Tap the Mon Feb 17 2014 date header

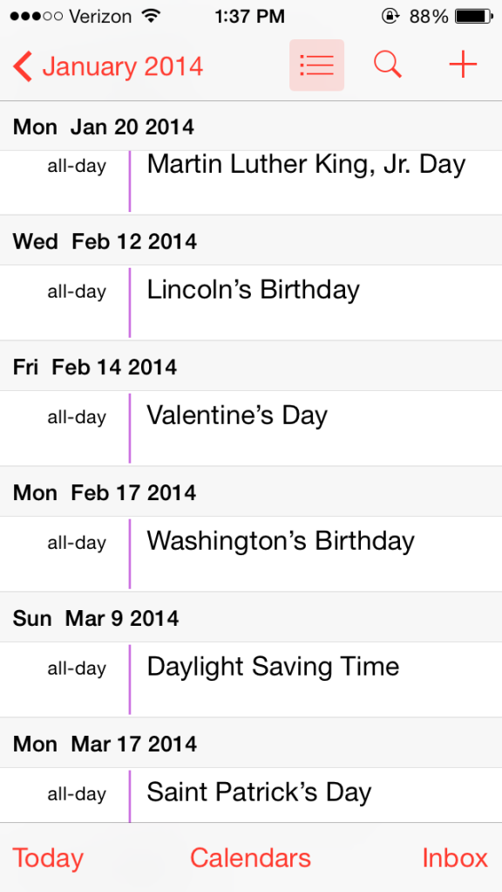(x=251, y=492)
